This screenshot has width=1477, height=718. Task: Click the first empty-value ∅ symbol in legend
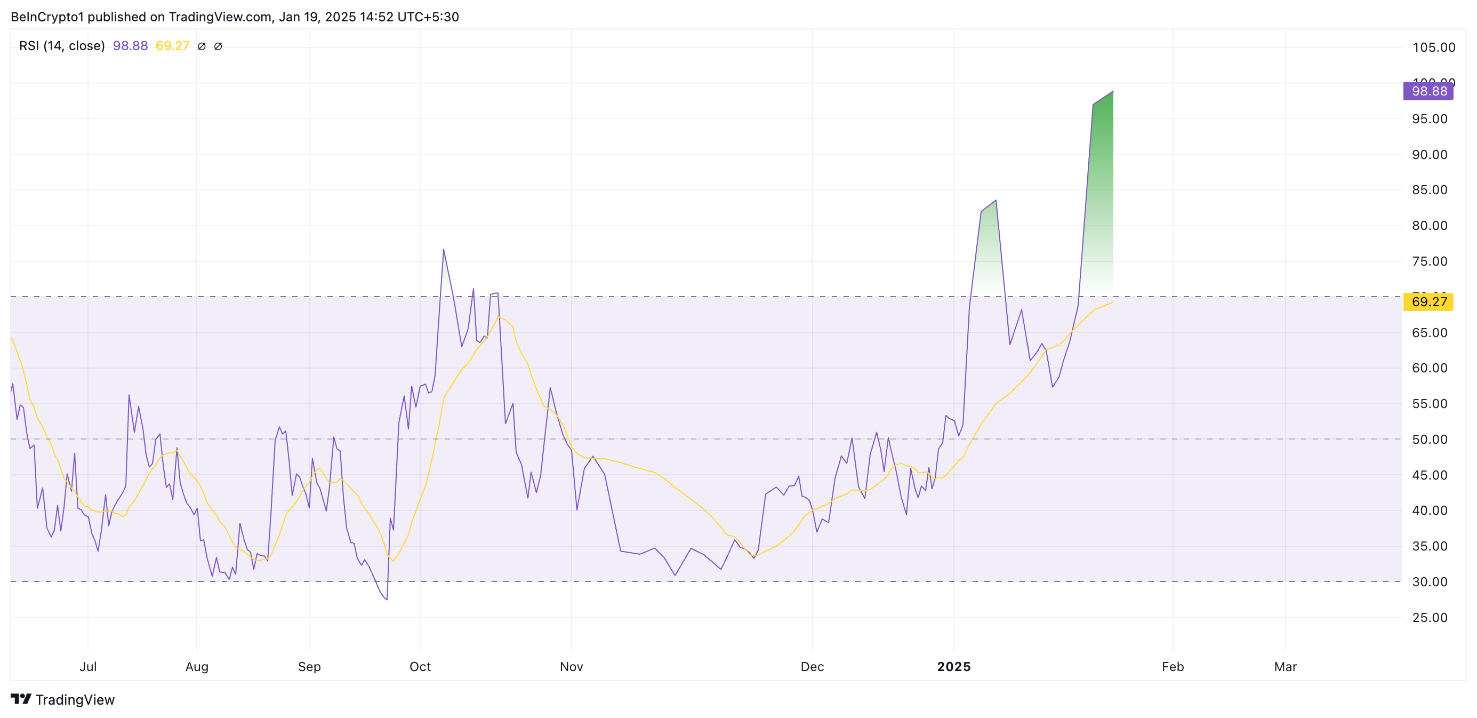[201, 46]
